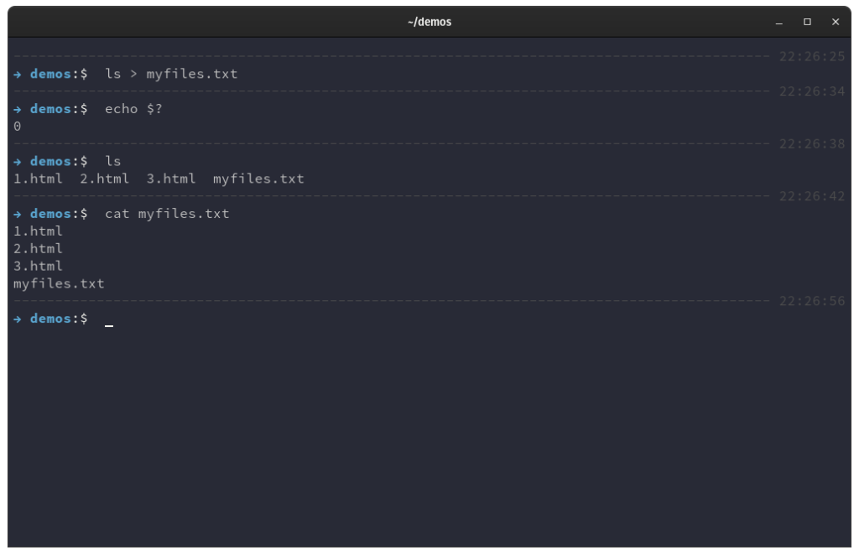The height and width of the screenshot is (555, 859).
Task: Click the arrow icon beside the cat command prompt
Action: (x=17, y=213)
